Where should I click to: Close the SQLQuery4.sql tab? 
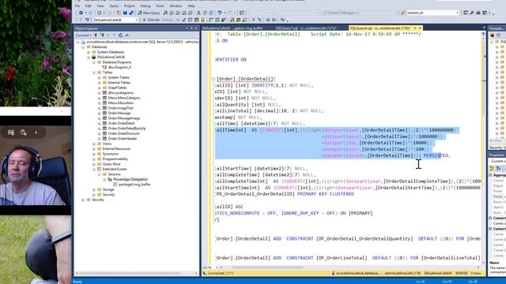(420, 28)
